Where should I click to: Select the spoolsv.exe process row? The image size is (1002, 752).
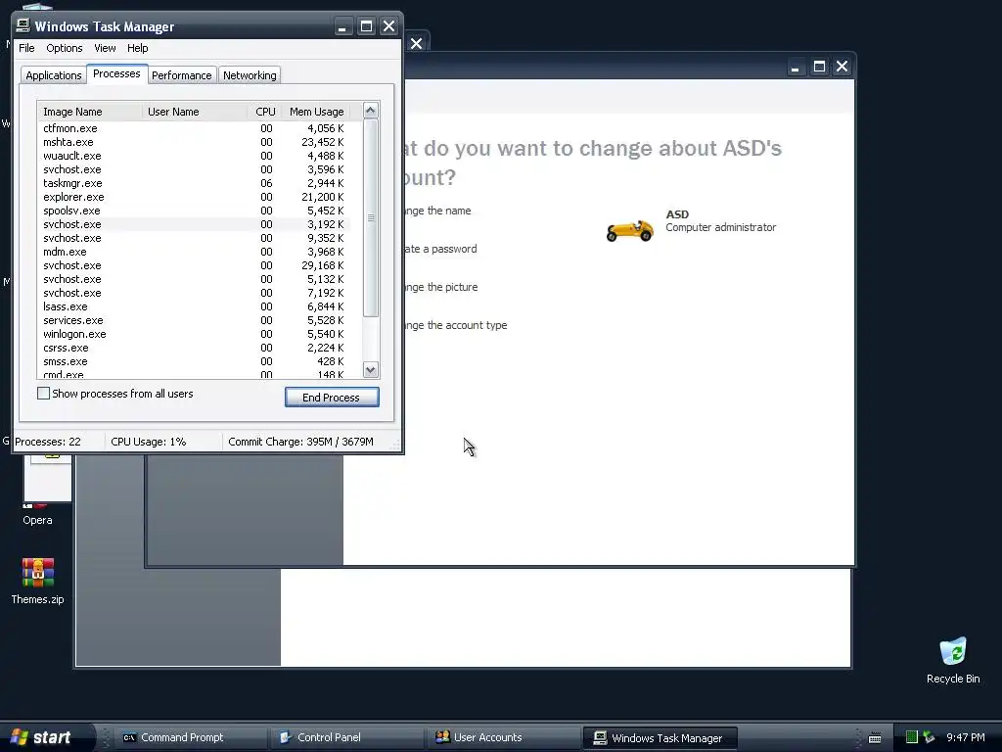click(x=194, y=211)
